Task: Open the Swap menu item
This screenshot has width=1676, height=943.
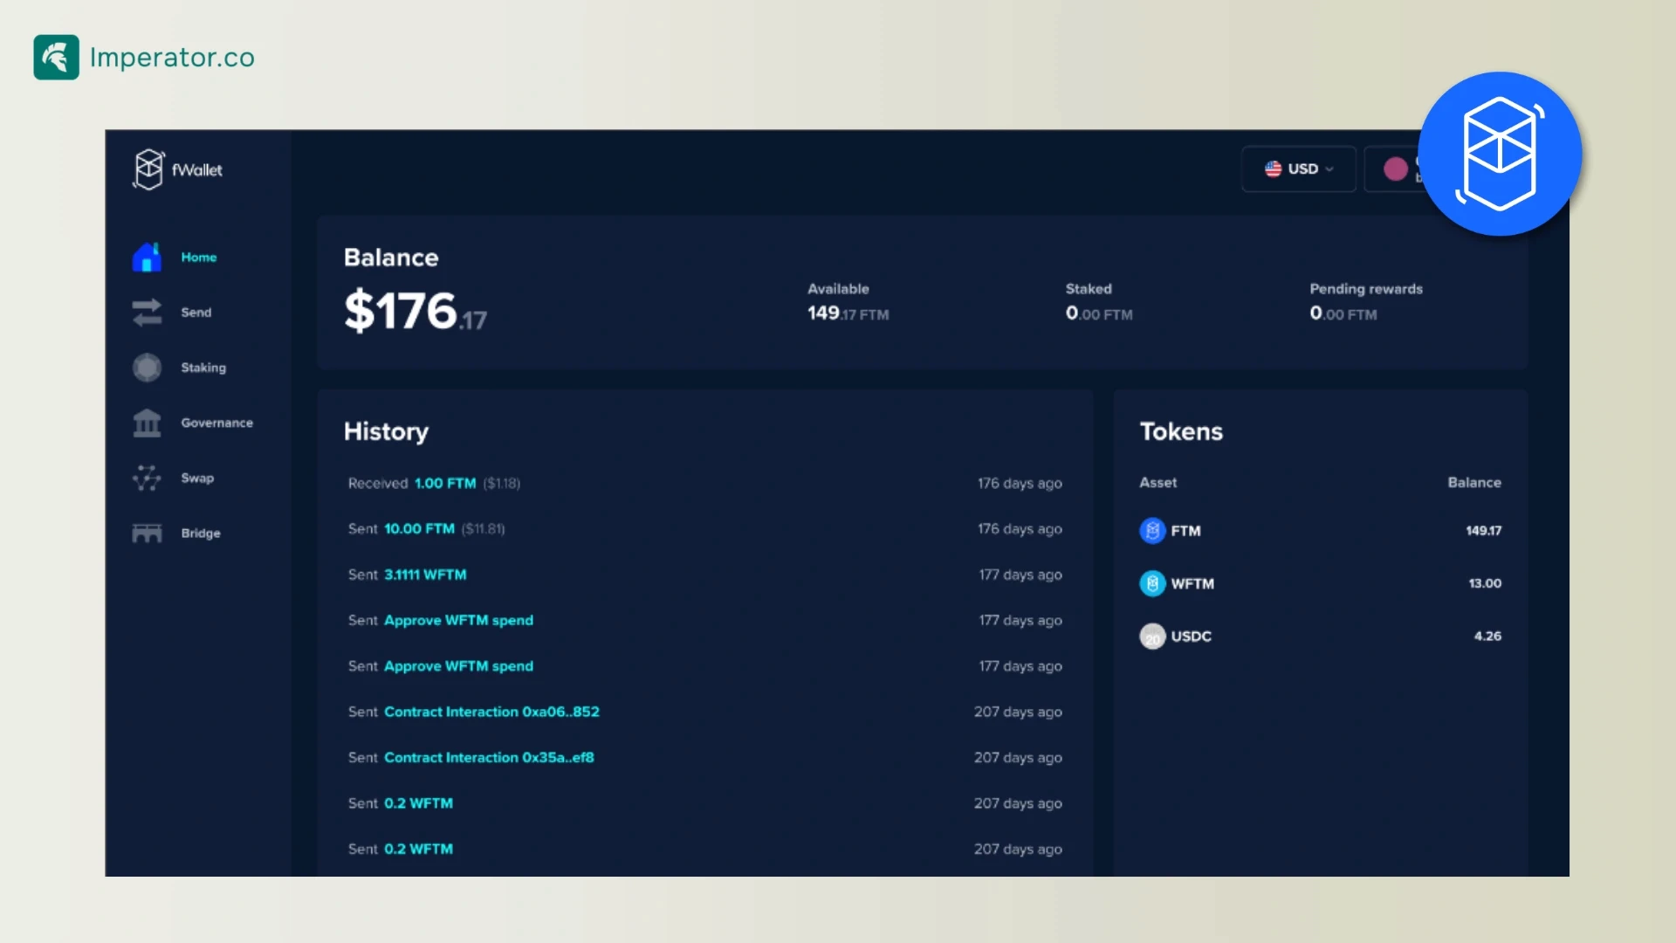Action: tap(197, 478)
